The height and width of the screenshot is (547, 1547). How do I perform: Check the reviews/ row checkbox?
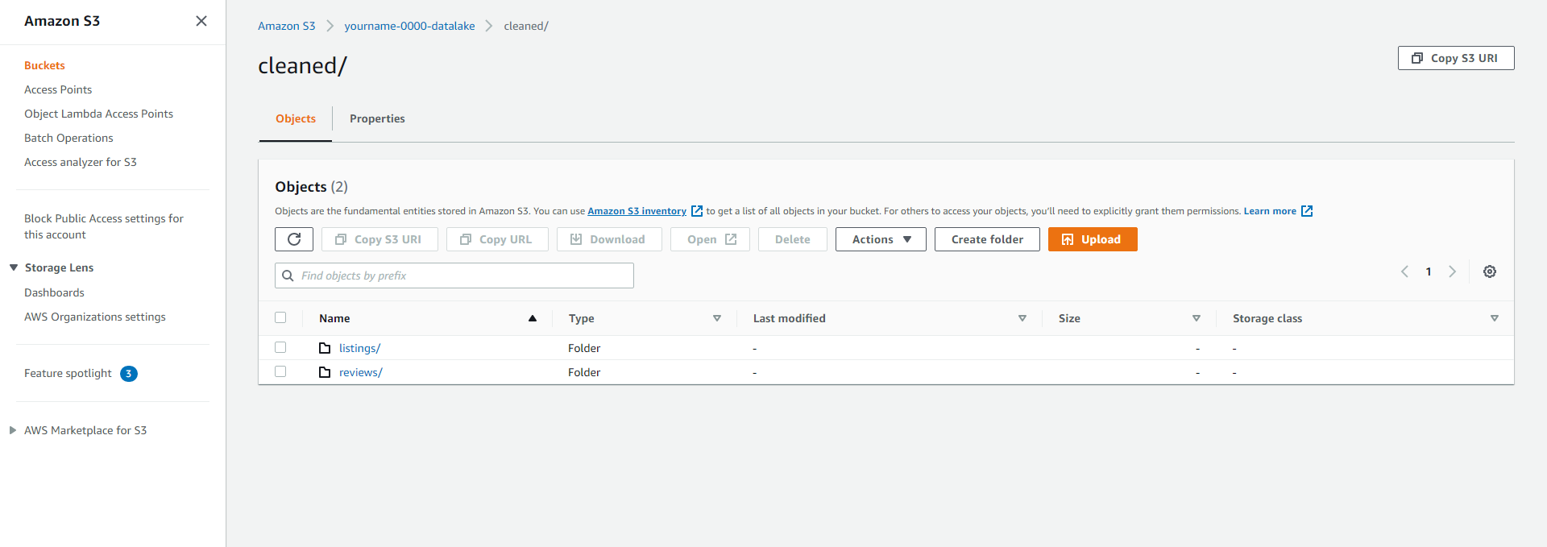tap(280, 371)
